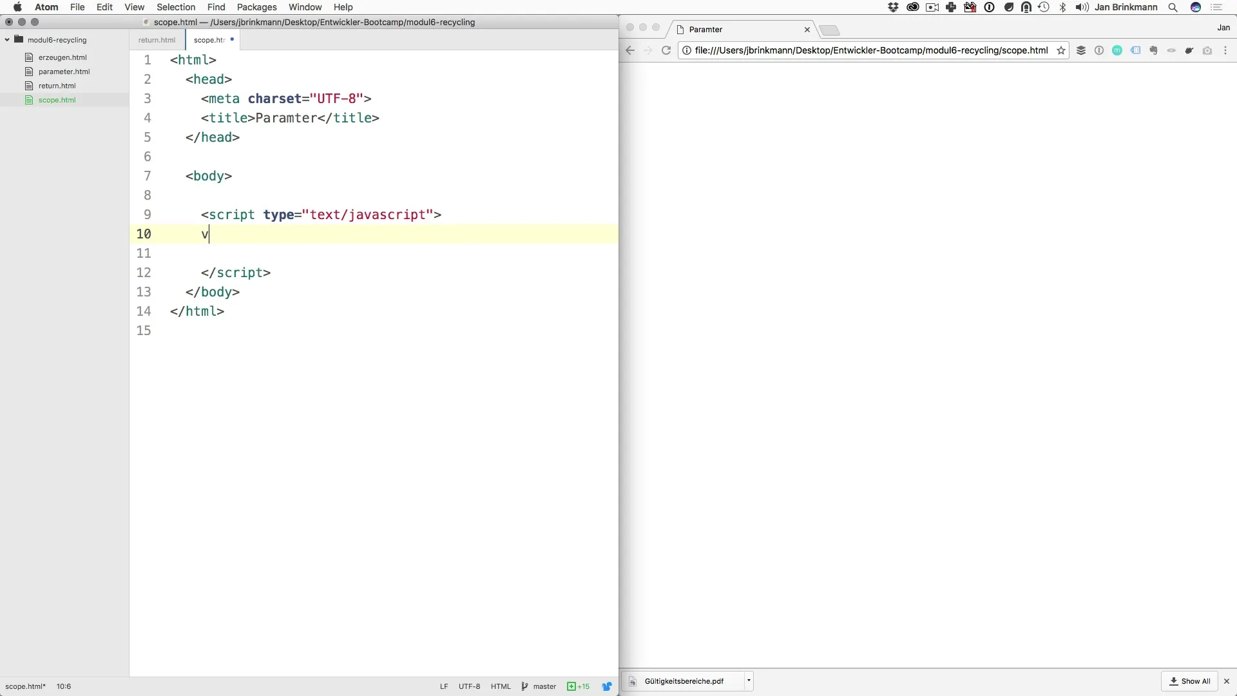This screenshot has height=696, width=1237.
Task: Click the camera screenshot extension icon
Action: point(1207,50)
